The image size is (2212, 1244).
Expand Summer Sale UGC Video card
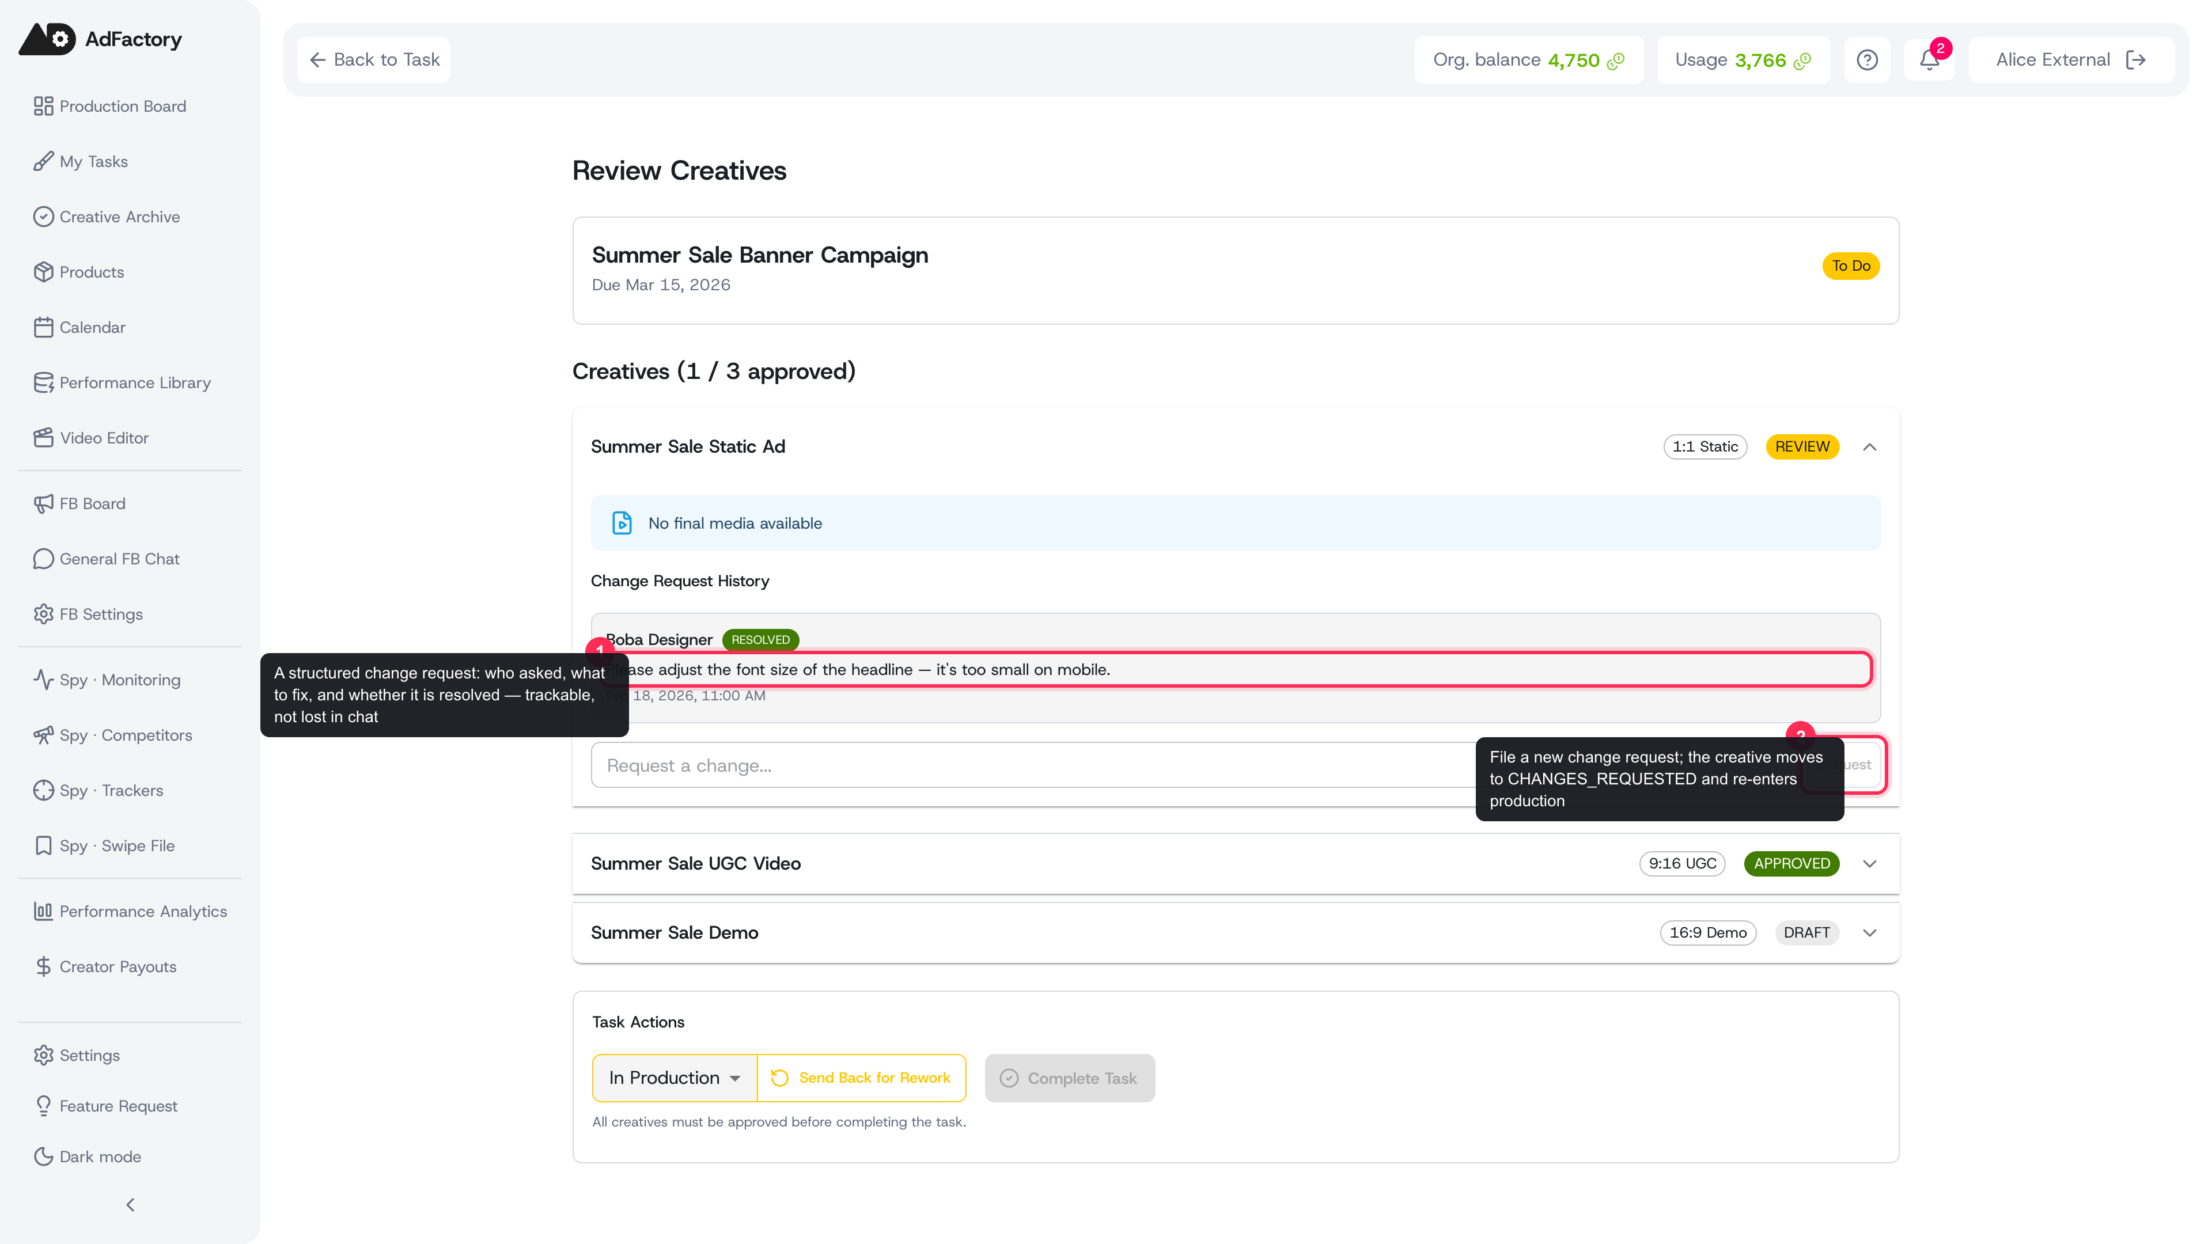[1869, 864]
